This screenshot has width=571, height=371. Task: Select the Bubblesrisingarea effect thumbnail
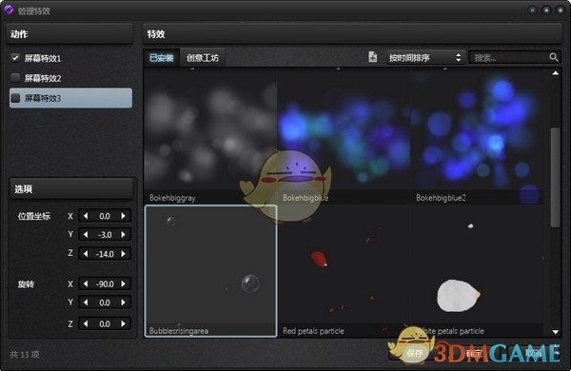(210, 271)
